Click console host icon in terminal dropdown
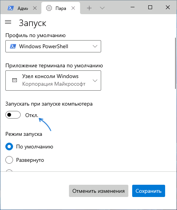The image size is (177, 210). 15,80
